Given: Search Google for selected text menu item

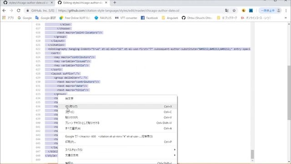Looking at the screenshot, I should point(118,137).
